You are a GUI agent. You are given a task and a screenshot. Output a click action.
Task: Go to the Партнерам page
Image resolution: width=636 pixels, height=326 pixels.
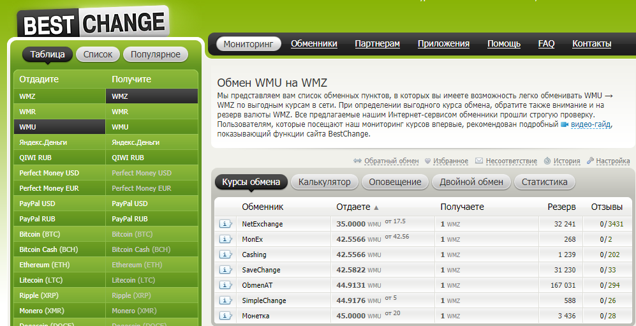point(377,44)
